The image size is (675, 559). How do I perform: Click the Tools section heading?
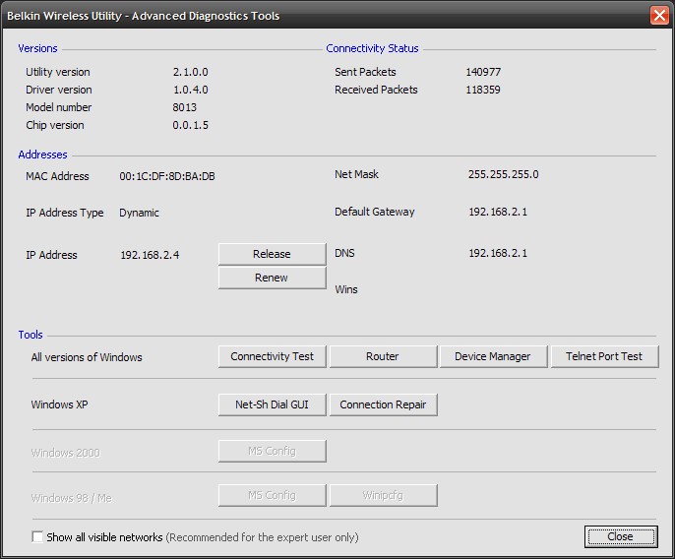pos(31,335)
